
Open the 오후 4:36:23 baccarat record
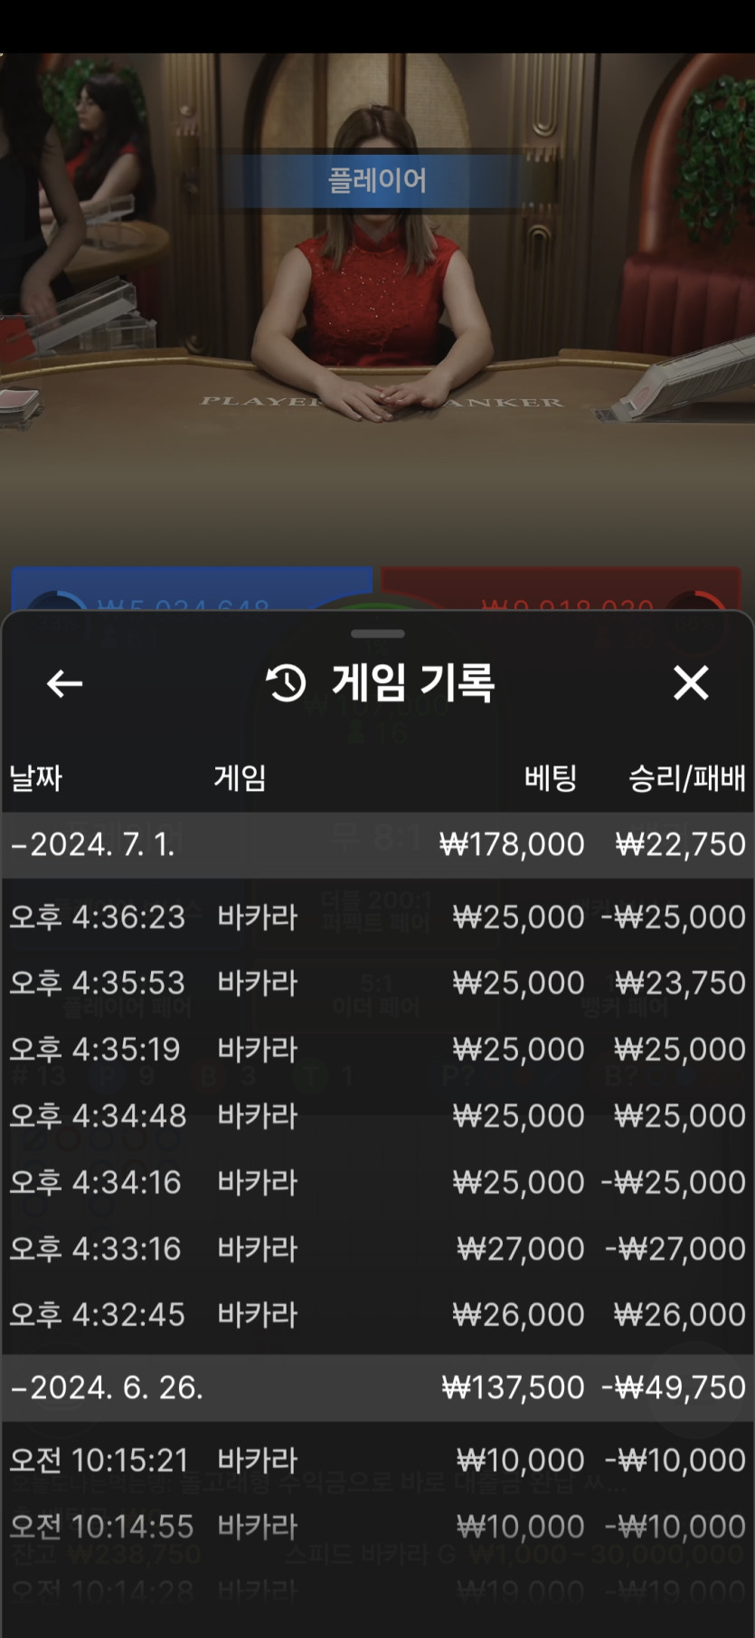click(377, 917)
